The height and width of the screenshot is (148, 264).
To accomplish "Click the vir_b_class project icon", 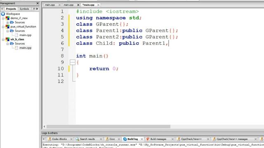I will [7, 39].
